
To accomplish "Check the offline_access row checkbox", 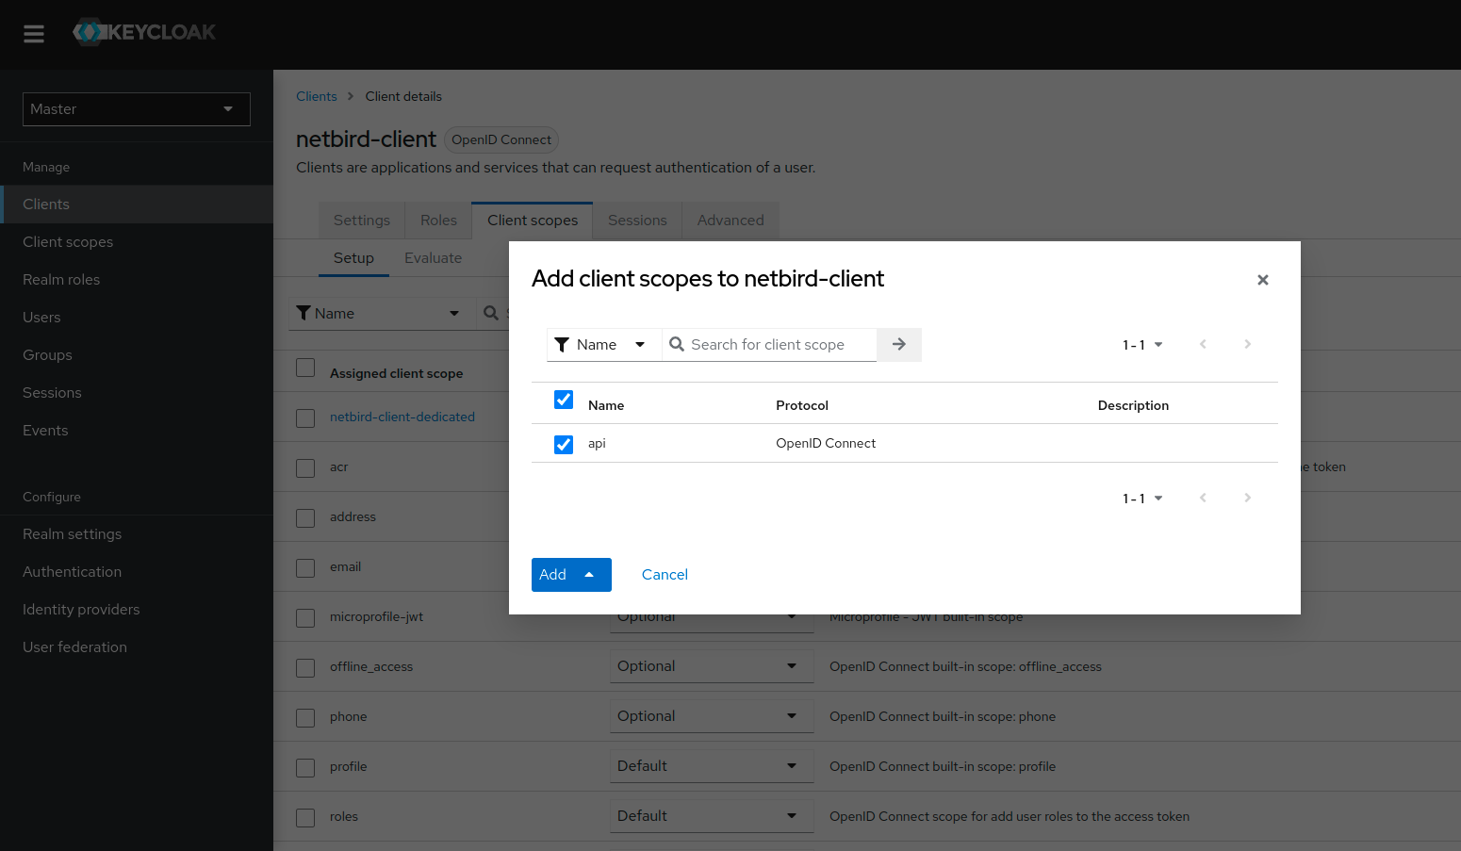I will 305,667.
